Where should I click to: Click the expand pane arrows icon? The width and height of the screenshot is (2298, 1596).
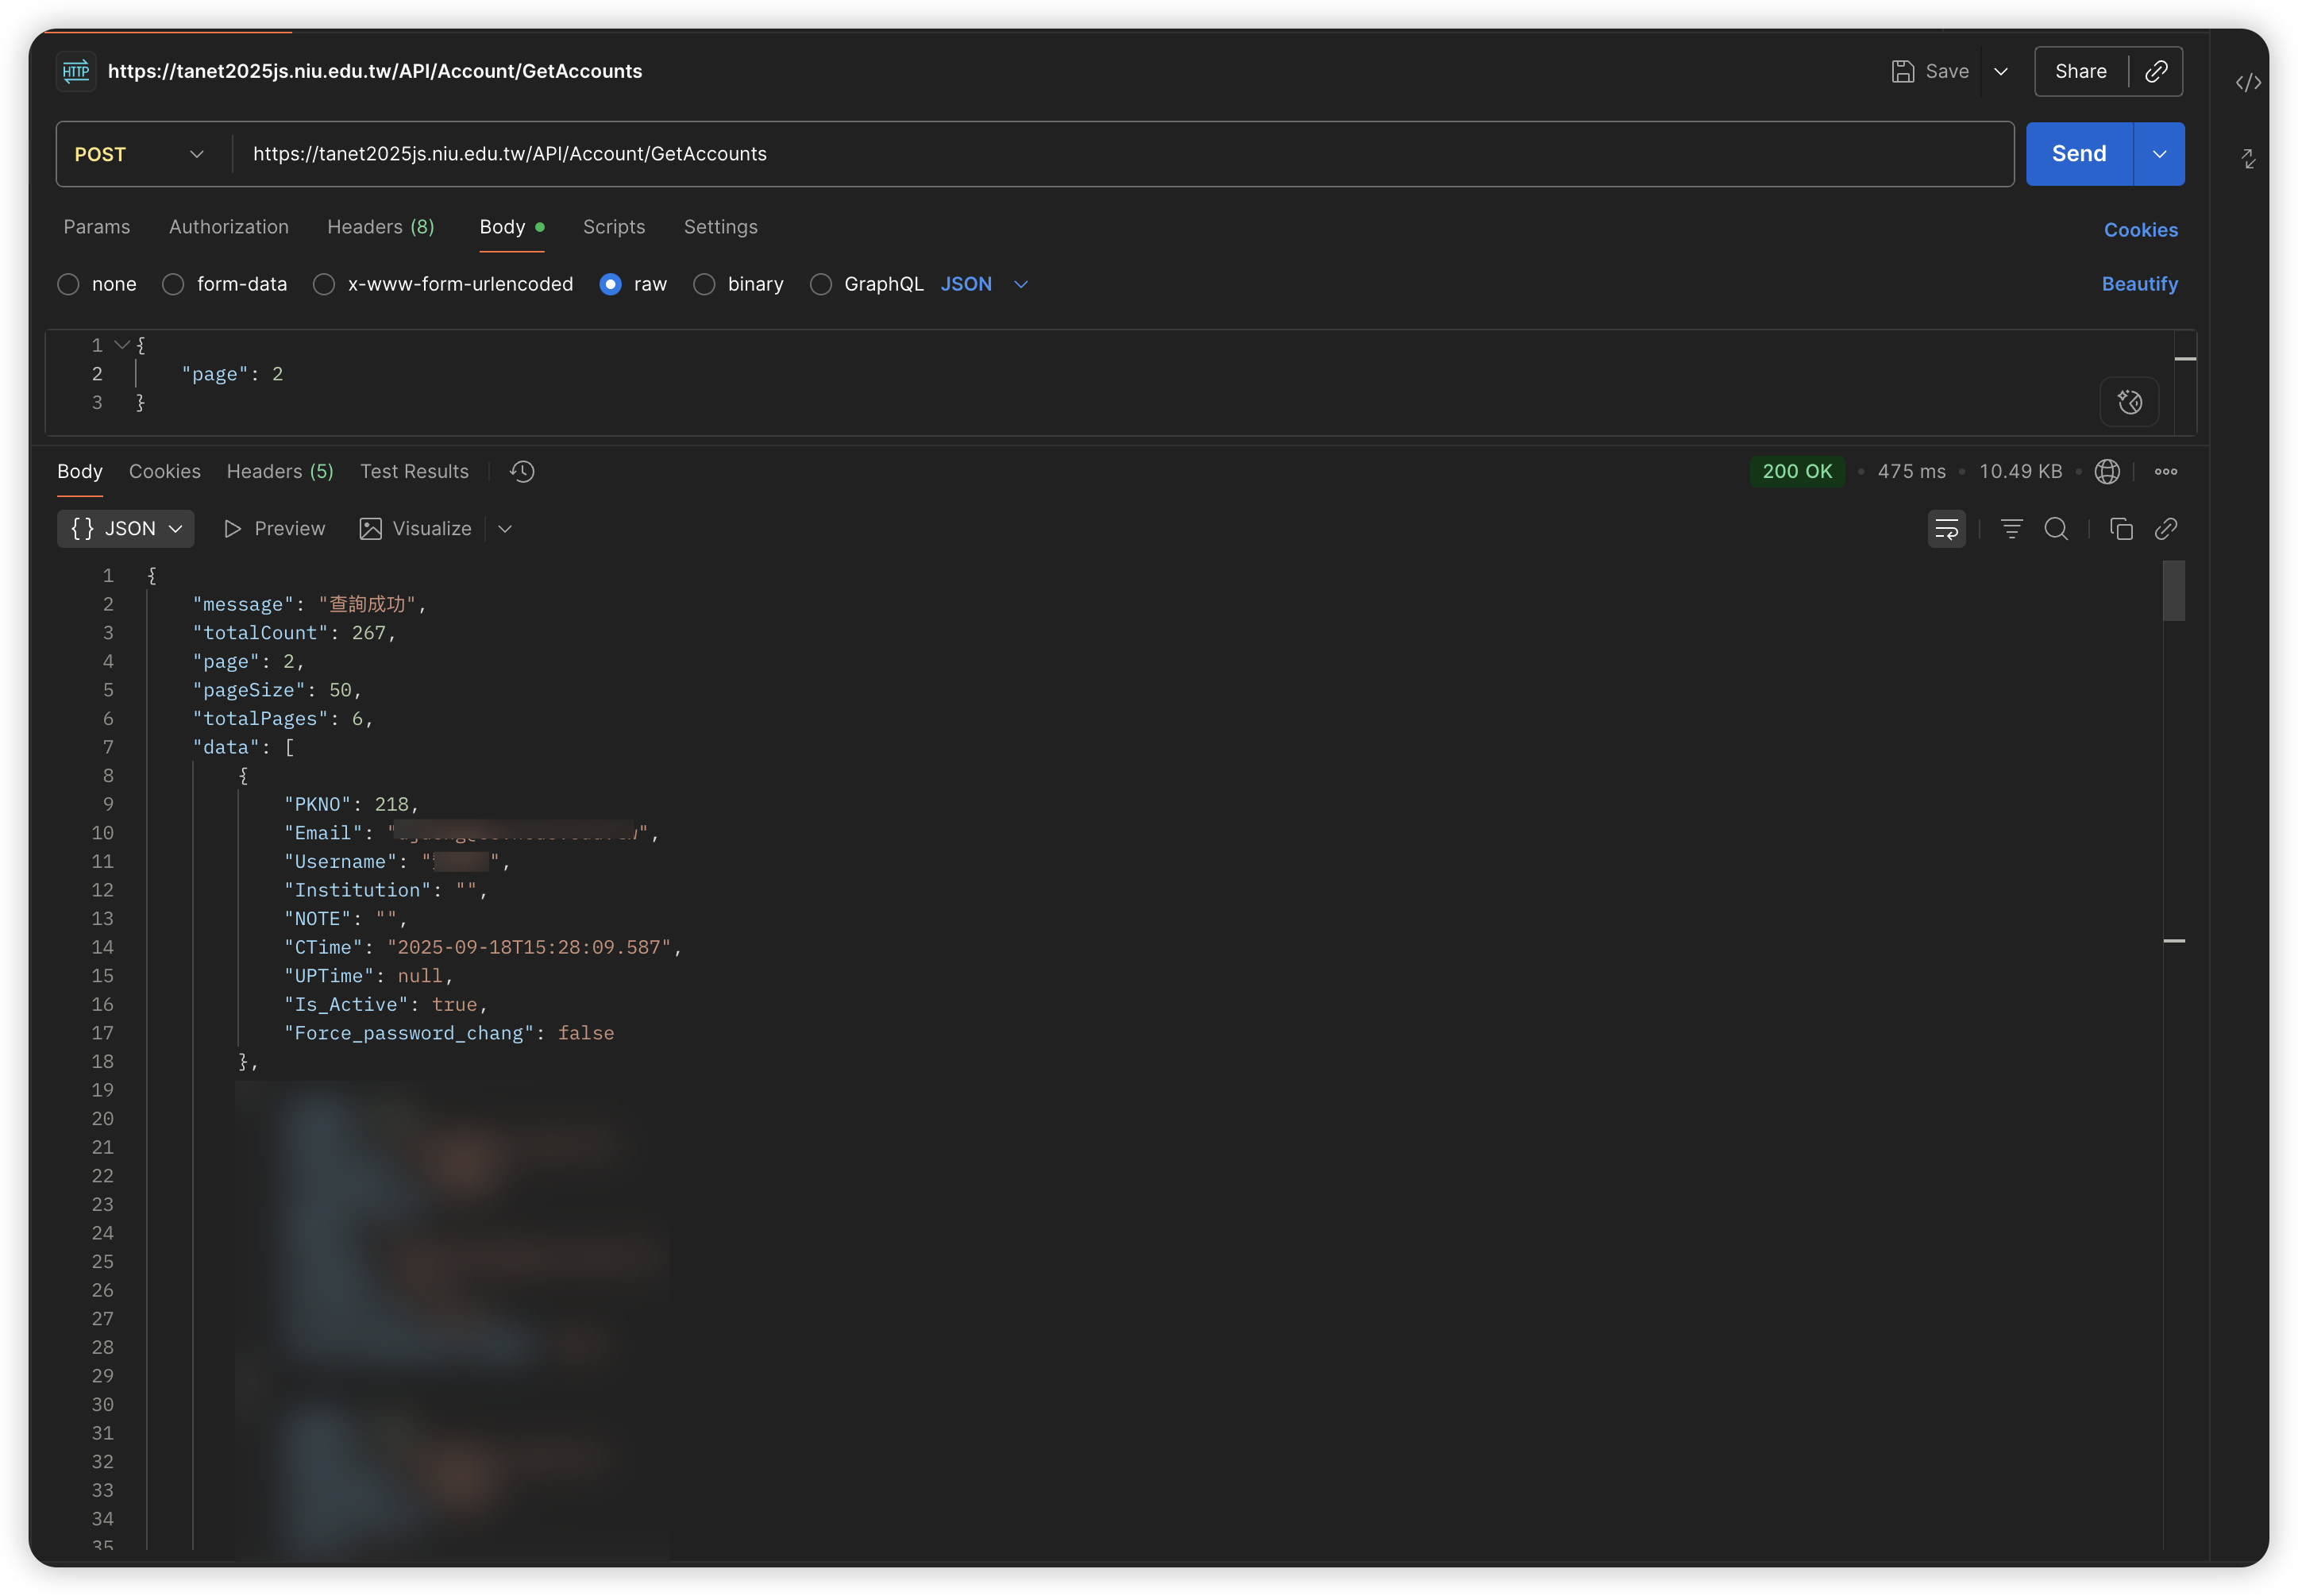pyautogui.click(x=2248, y=158)
